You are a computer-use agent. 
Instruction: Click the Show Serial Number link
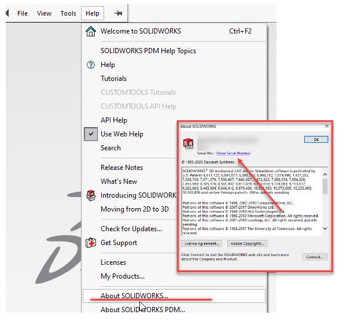233,153
